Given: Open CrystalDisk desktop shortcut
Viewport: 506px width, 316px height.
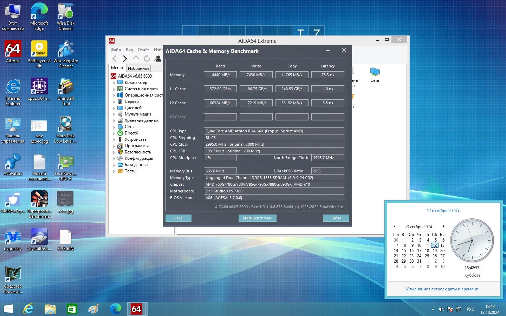Looking at the screenshot, I should [39, 239].
